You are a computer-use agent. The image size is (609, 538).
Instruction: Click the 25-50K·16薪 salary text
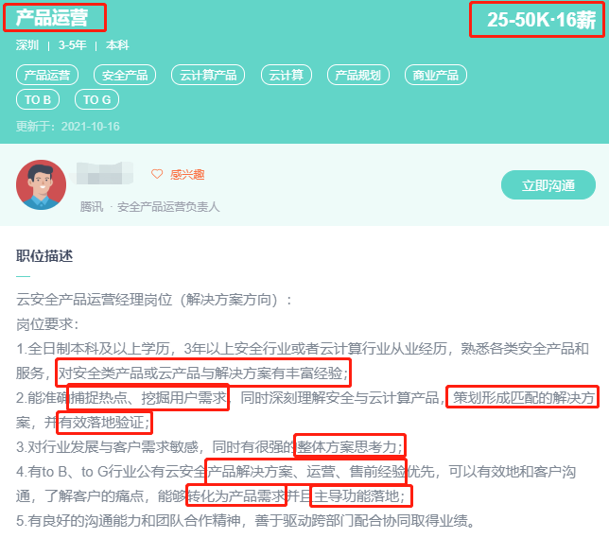pyautogui.click(x=541, y=20)
